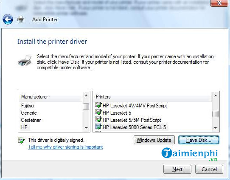230x180 pixels.
Task: Click the Printers column header
Action: pyautogui.click(x=152, y=97)
